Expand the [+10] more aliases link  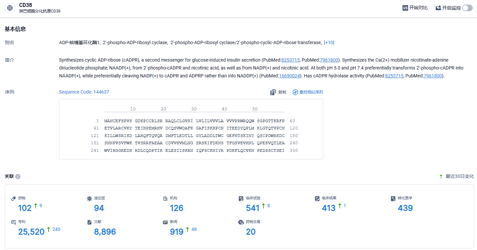(329, 42)
